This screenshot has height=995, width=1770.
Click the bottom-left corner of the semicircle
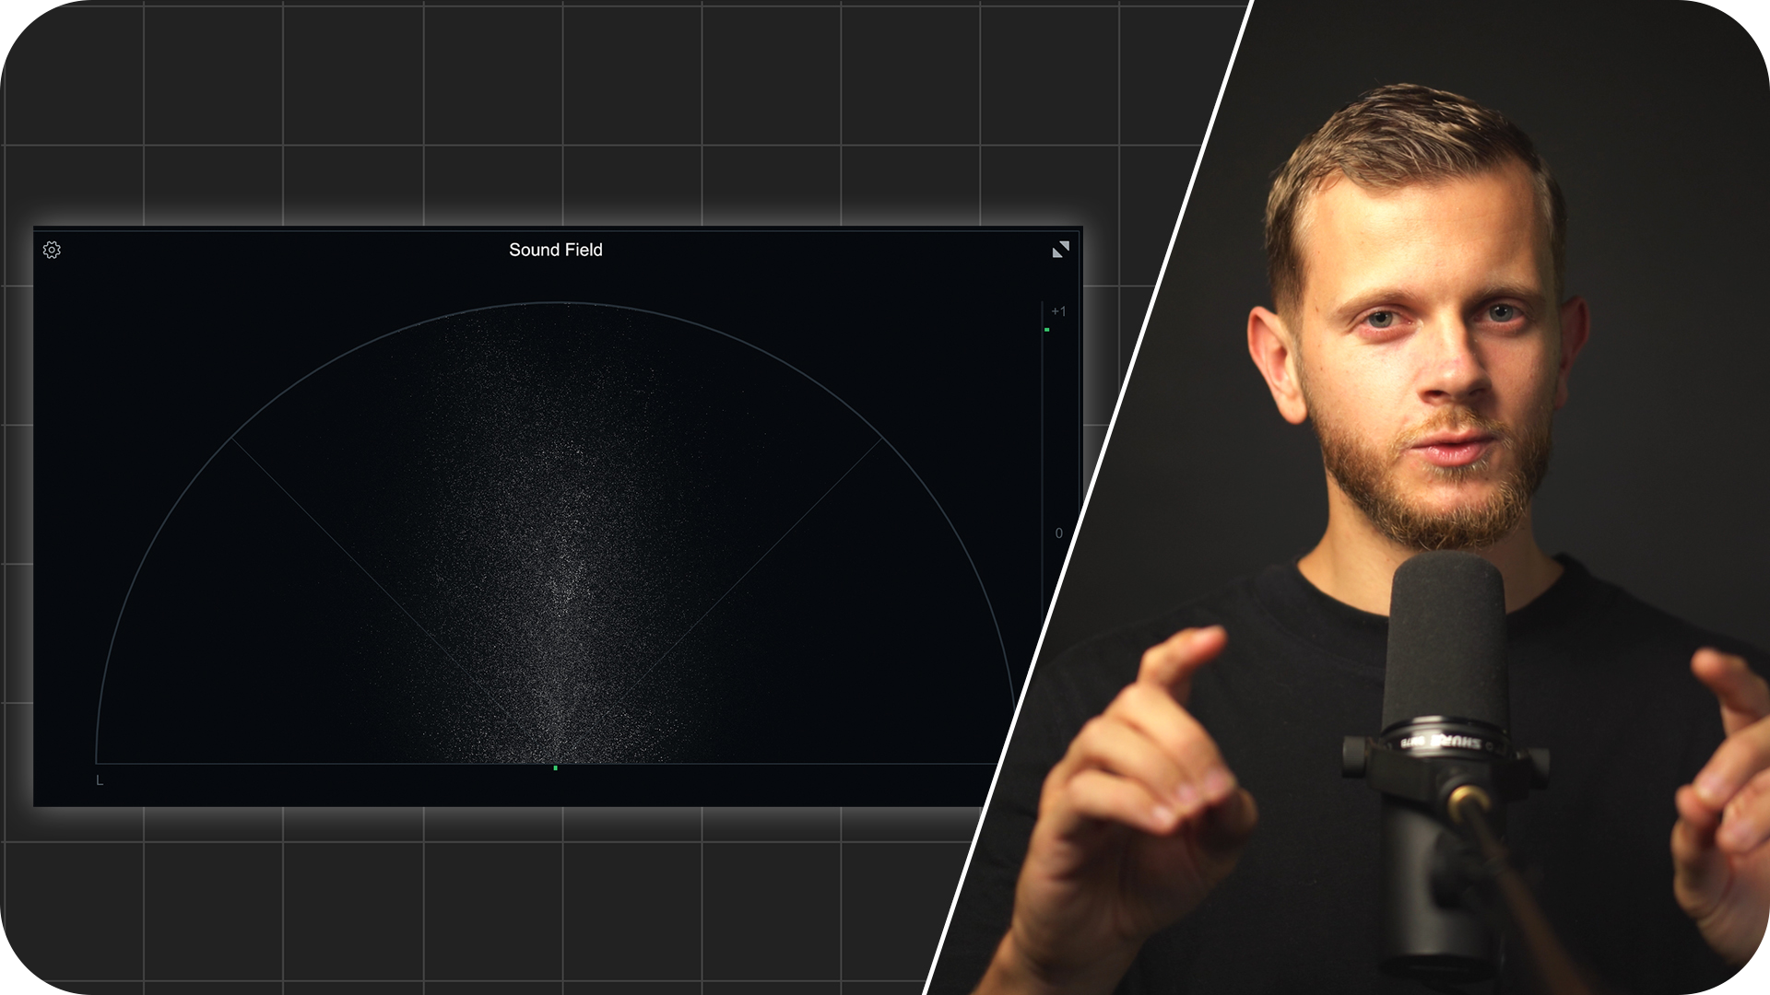click(97, 762)
